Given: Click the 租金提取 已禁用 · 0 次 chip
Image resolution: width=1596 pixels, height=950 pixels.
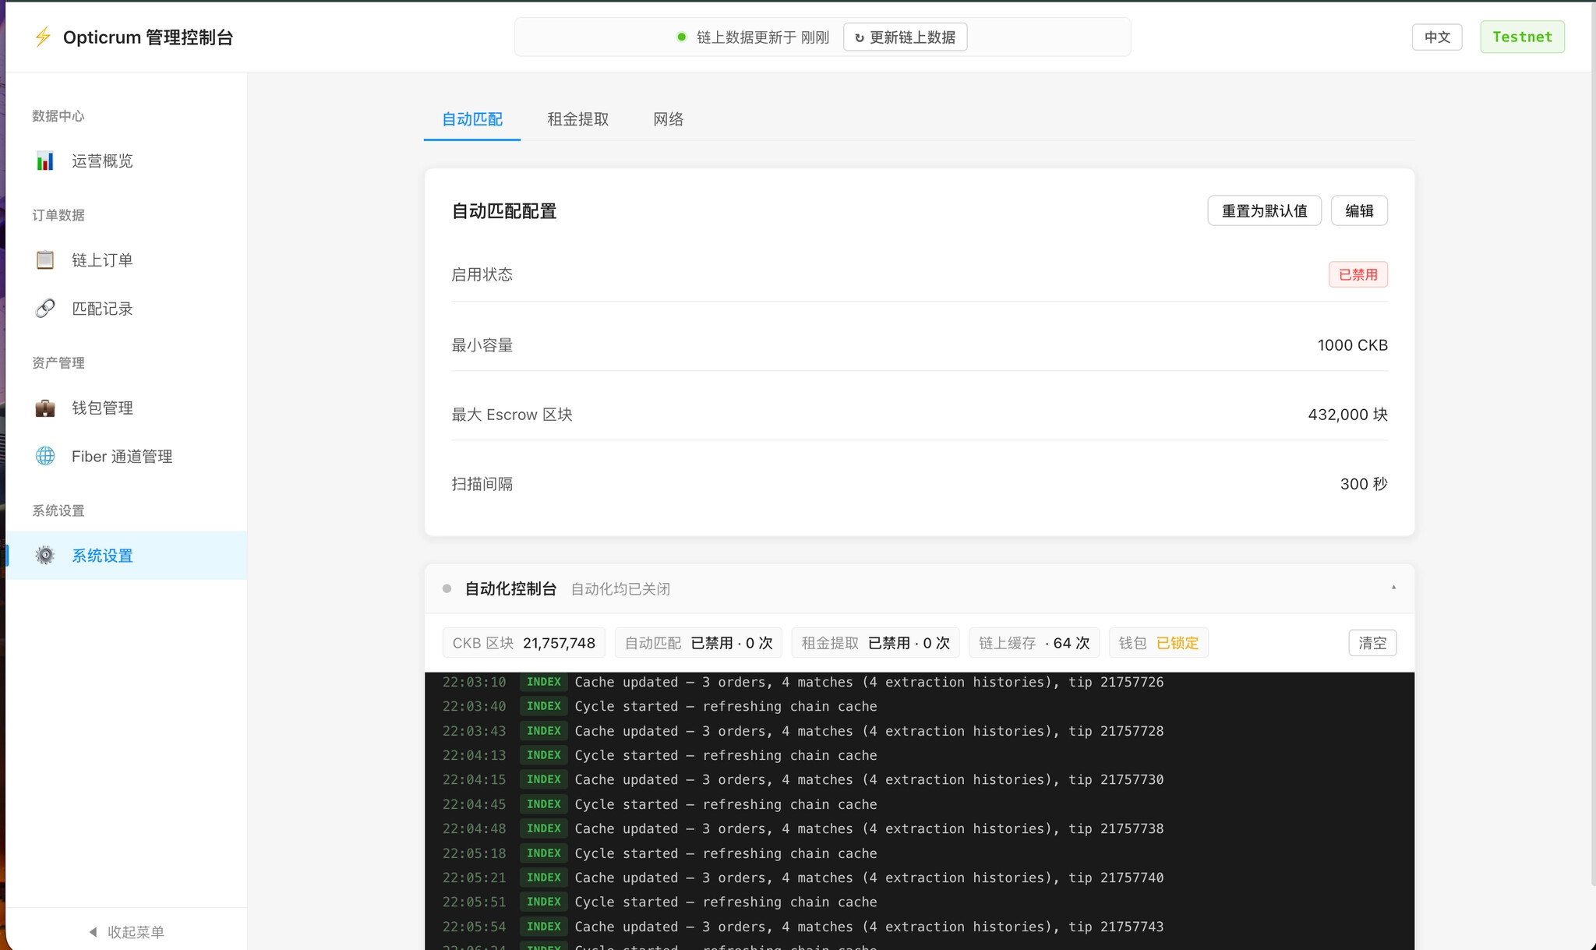Looking at the screenshot, I should 875,643.
